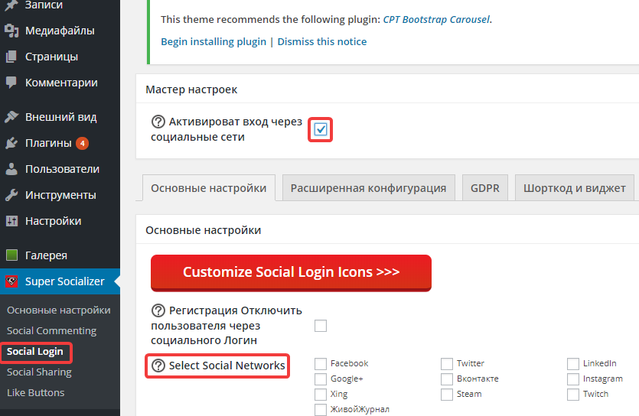Viewport: 639px width, 416px height.
Task: Click the Super Socializer logo icon
Action: pyautogui.click(x=11, y=281)
